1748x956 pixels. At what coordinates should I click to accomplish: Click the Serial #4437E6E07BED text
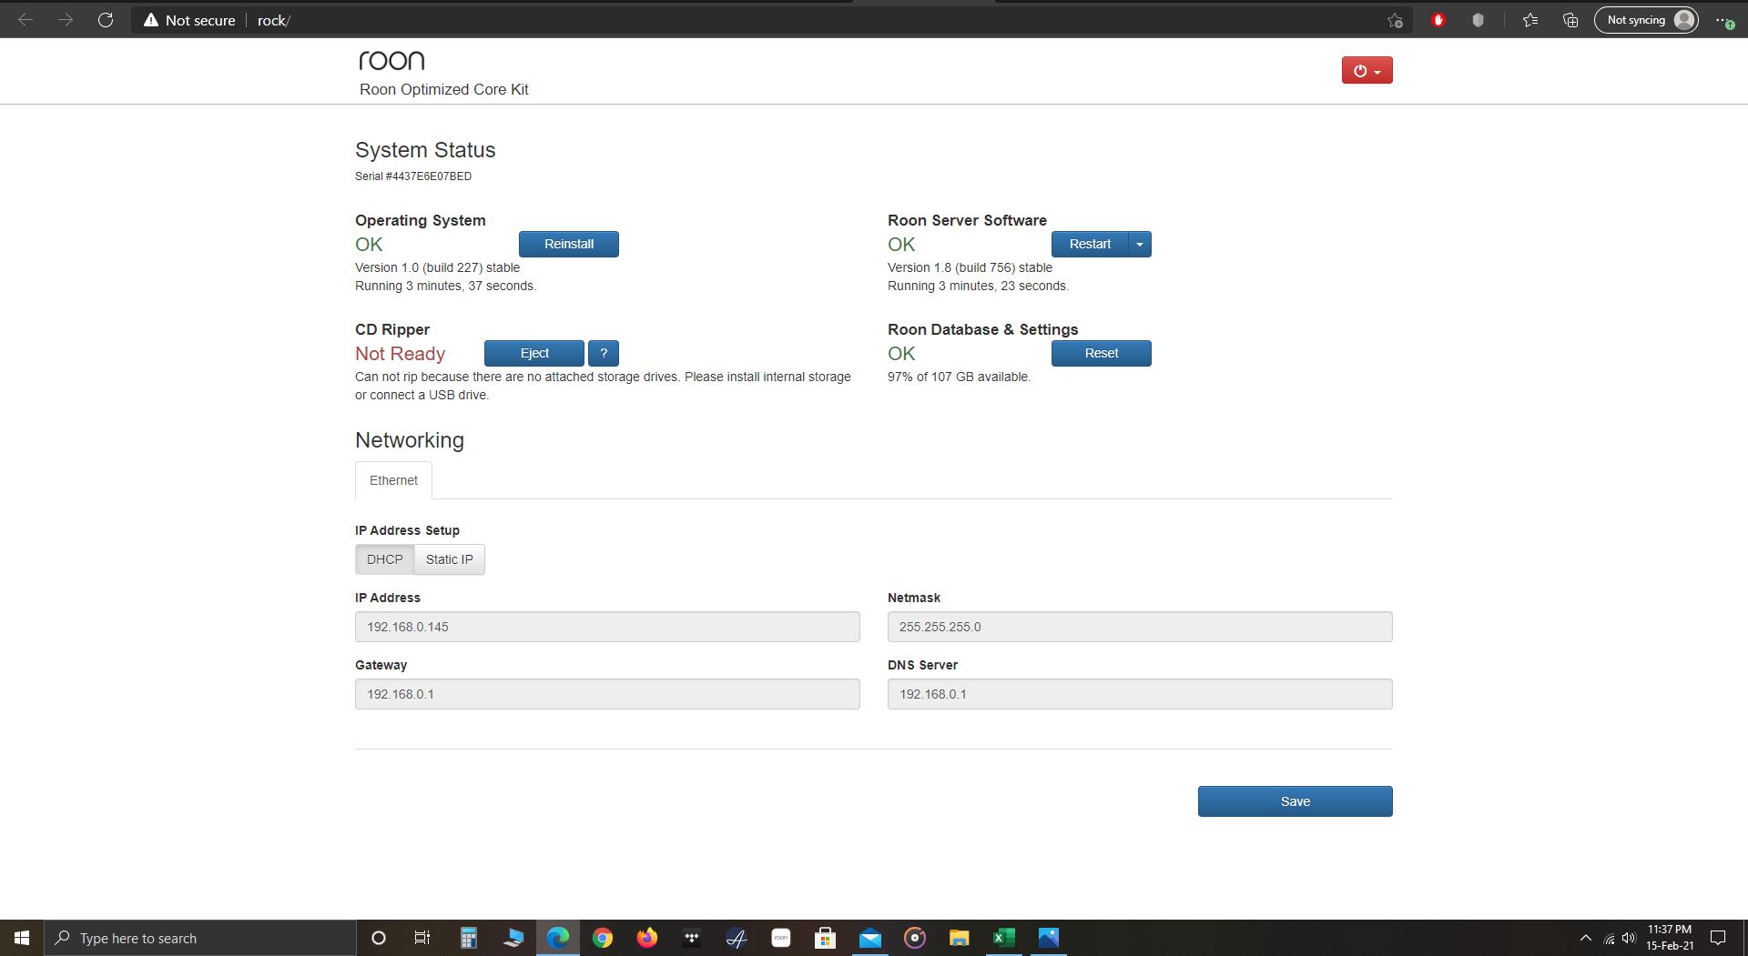413,176
